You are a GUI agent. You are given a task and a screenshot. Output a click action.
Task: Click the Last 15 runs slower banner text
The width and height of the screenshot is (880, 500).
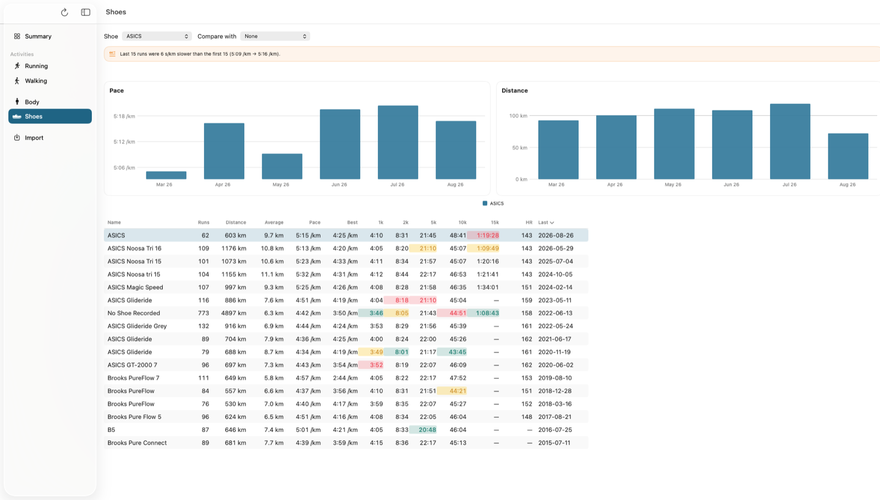pos(200,54)
